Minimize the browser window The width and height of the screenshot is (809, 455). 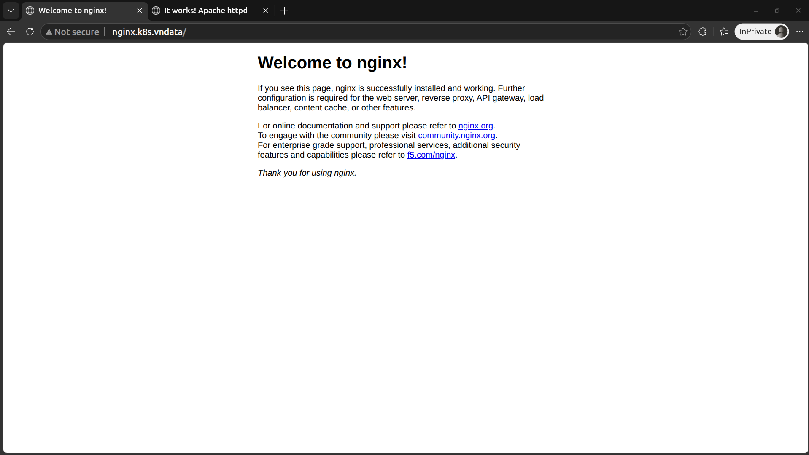756,11
